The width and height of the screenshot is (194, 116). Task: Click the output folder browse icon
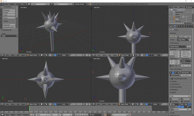(x=190, y=96)
